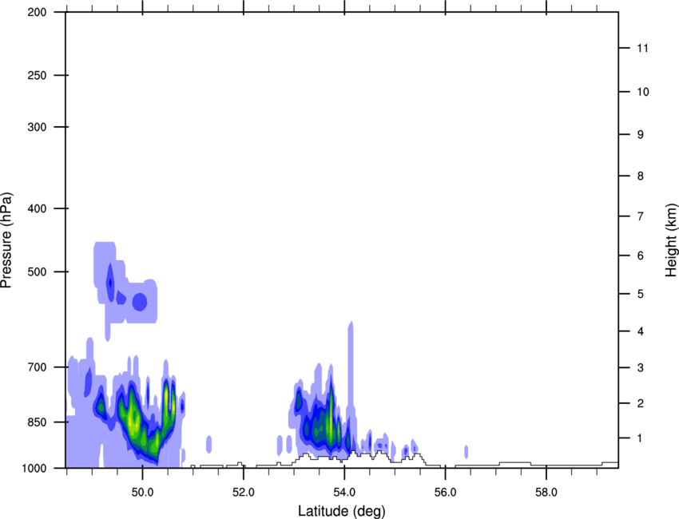Click the 9 km height label
This screenshot has height=519, width=679.
(x=641, y=135)
